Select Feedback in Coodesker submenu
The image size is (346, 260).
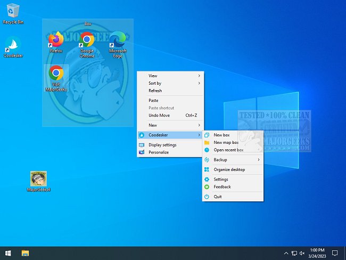pyautogui.click(x=233, y=187)
